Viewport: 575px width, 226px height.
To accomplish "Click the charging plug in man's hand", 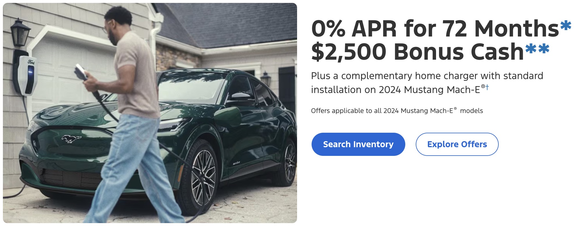I will 81,72.
